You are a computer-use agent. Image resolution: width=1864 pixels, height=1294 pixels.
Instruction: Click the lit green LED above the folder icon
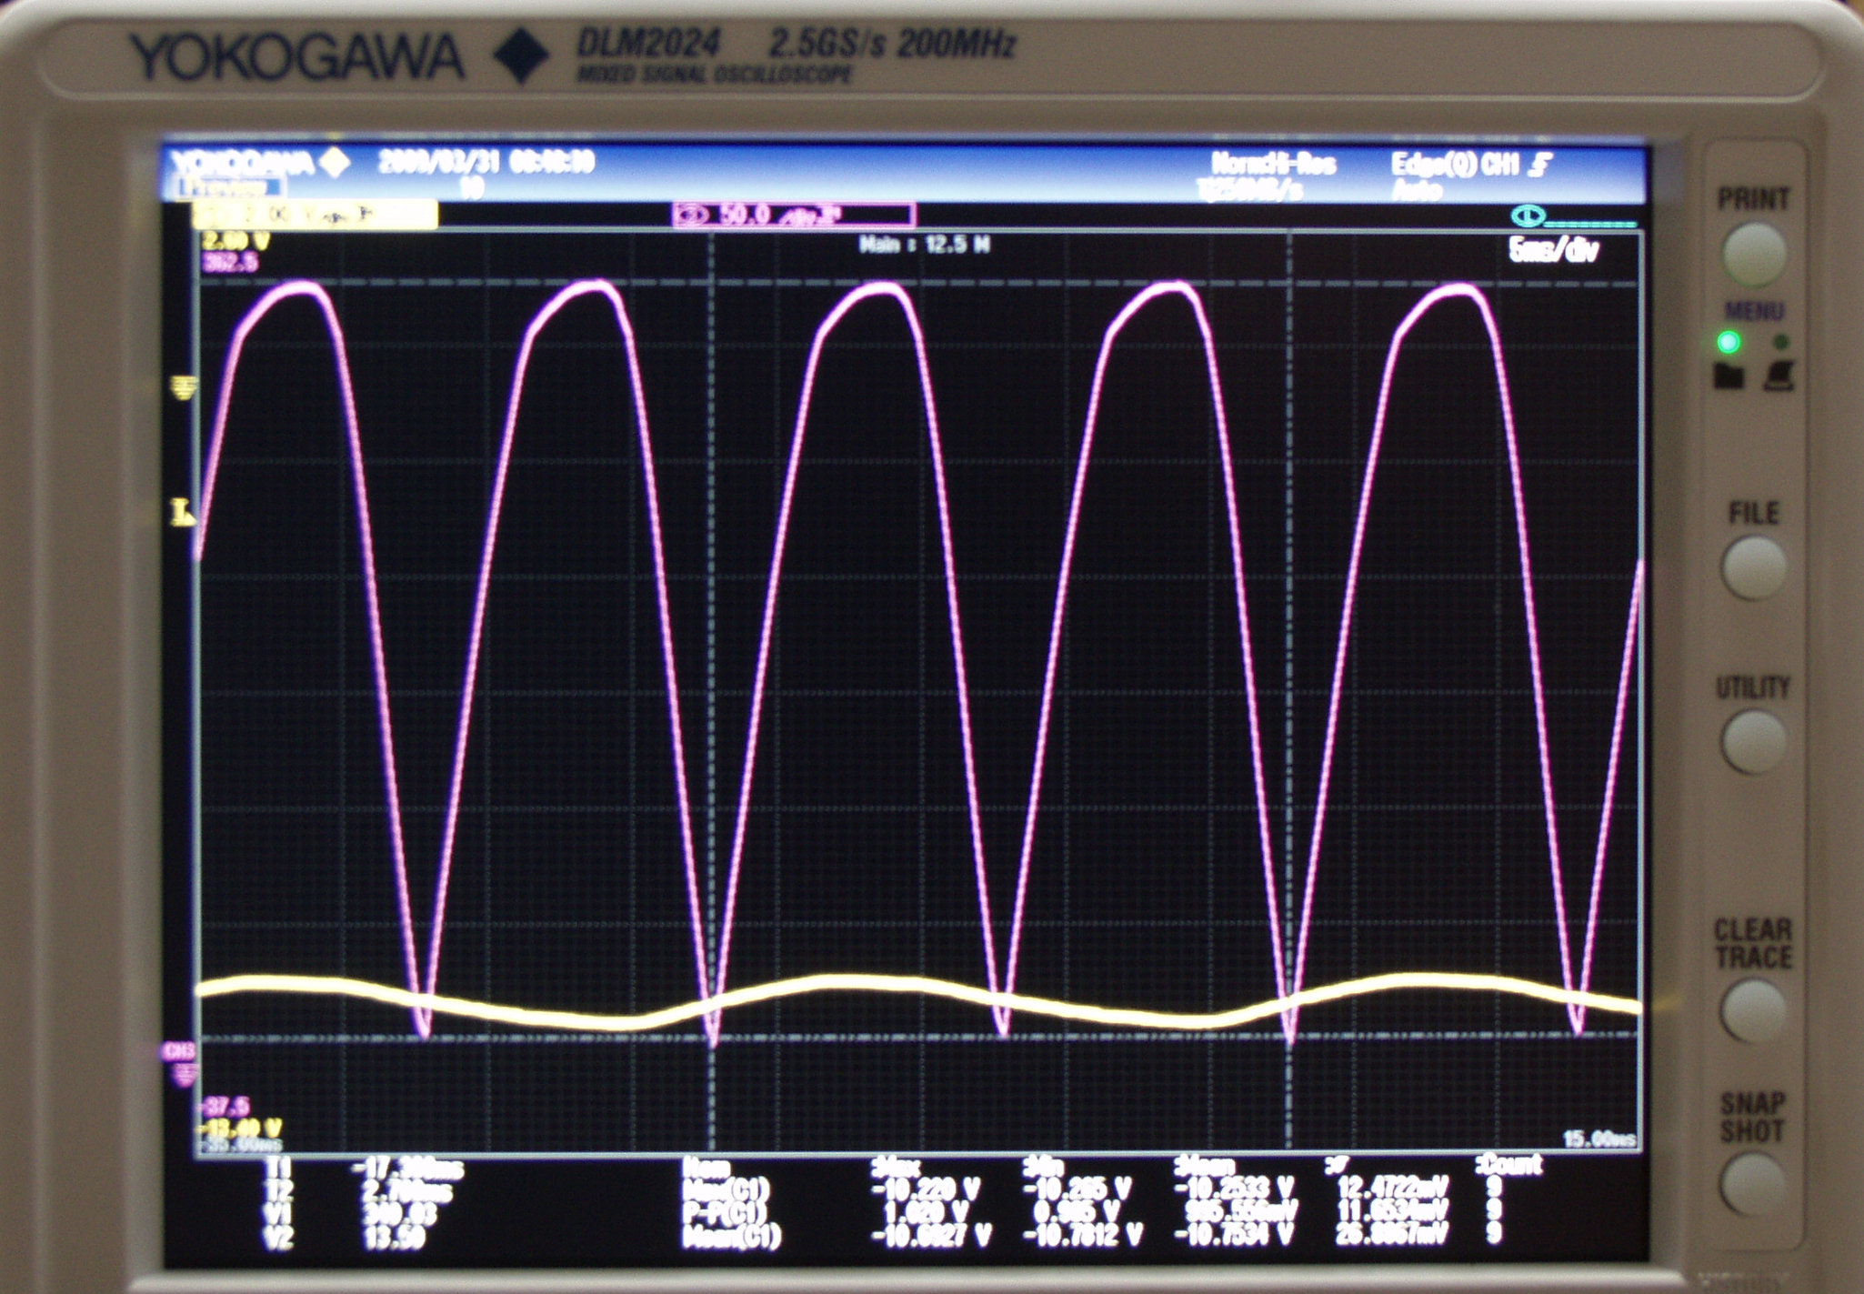coord(1728,342)
